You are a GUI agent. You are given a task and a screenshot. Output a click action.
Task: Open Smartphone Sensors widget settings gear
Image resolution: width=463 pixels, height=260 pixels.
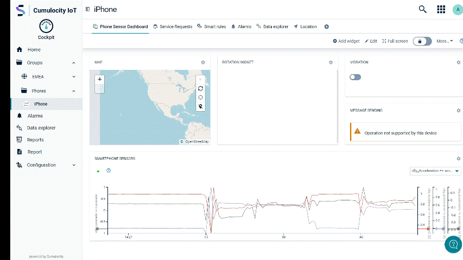point(459,159)
